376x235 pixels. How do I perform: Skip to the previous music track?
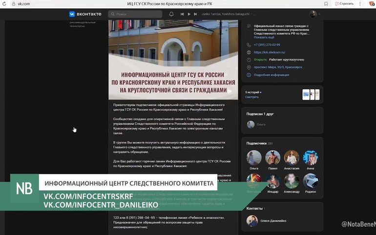182,14
